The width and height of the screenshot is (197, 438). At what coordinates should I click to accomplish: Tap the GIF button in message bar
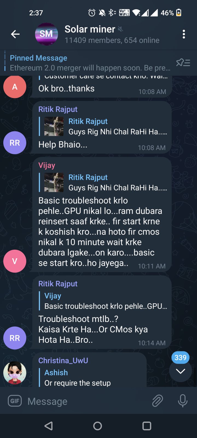click(15, 401)
